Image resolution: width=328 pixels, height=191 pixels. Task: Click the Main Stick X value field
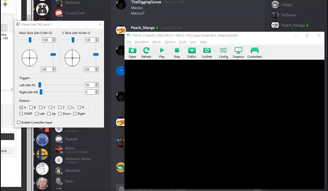[47, 40]
